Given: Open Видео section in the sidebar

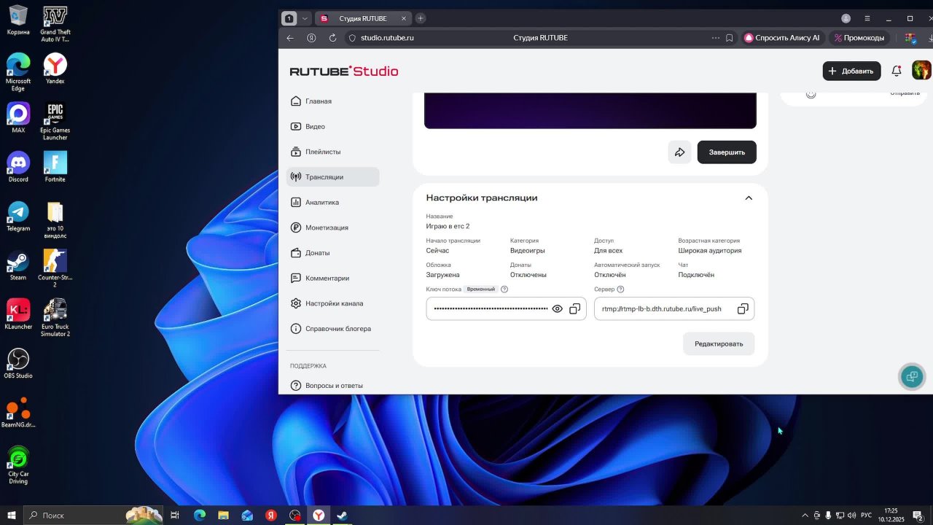Looking at the screenshot, I should (333, 127).
